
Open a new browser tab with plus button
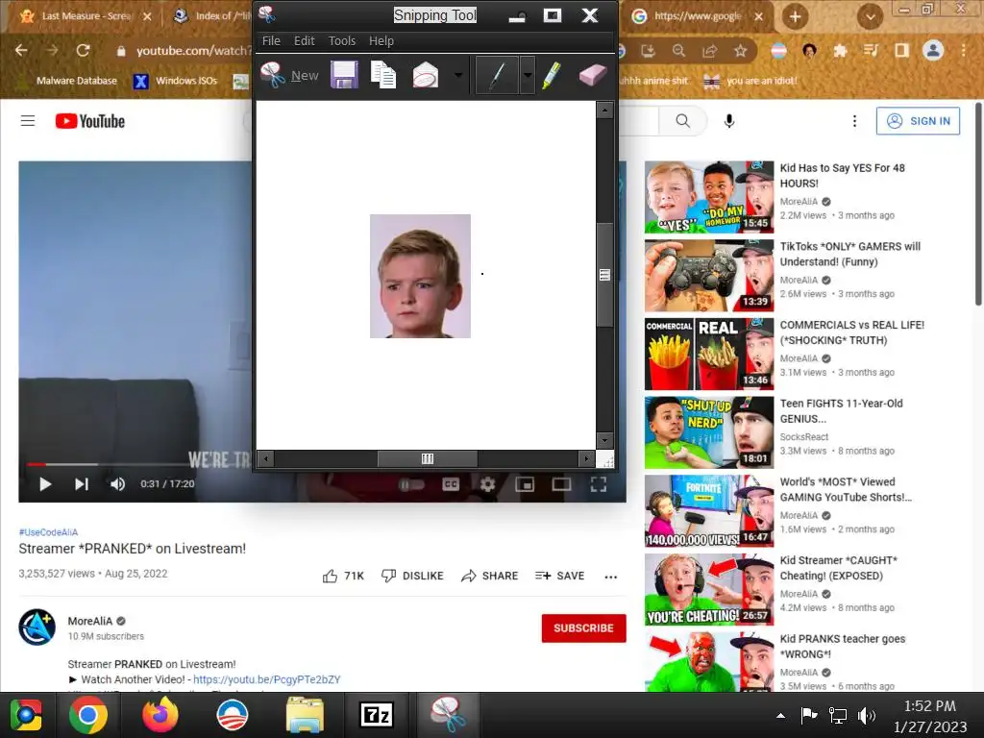[x=795, y=17]
